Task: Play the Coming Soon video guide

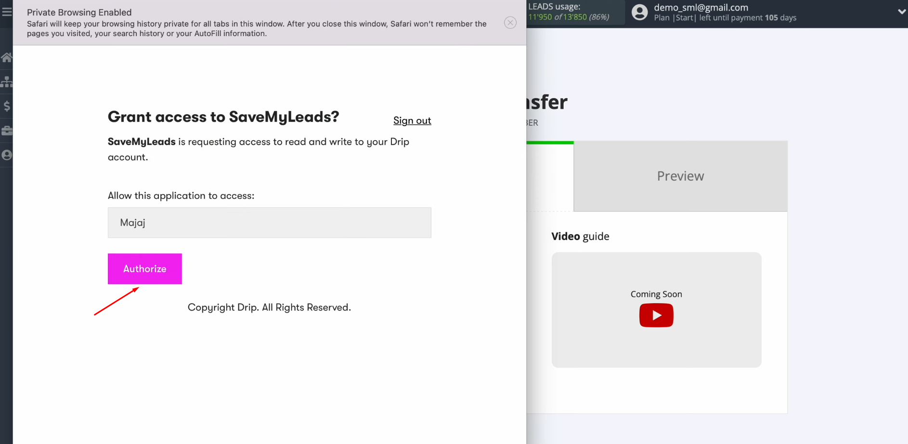Action: coord(656,315)
